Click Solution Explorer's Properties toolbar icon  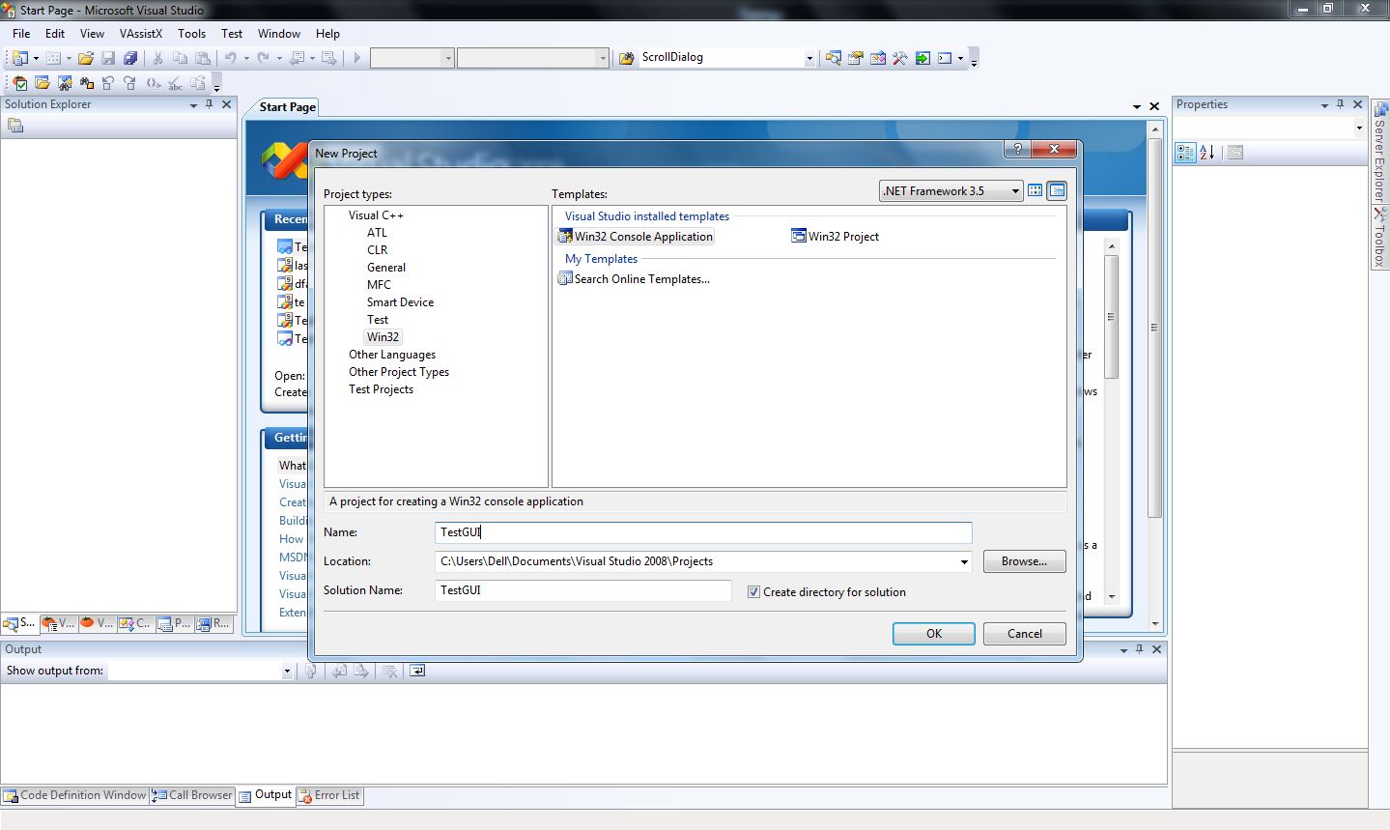(14, 126)
